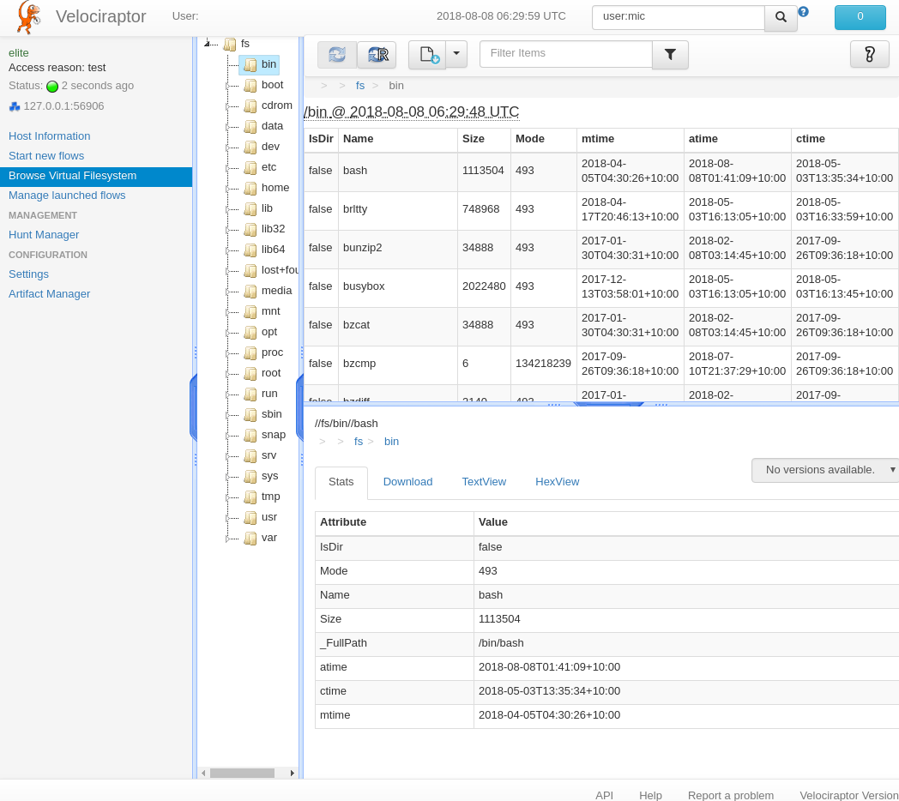This screenshot has height=801, width=899.
Task: Open the question mark help button
Action: 869,55
